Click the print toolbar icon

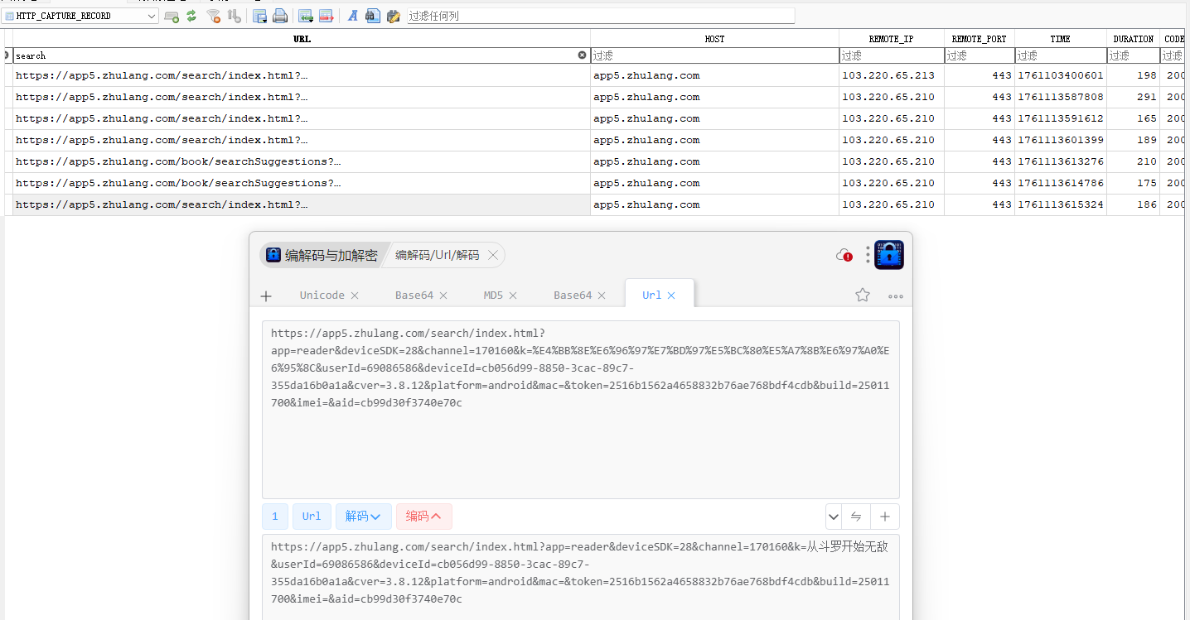[x=280, y=16]
